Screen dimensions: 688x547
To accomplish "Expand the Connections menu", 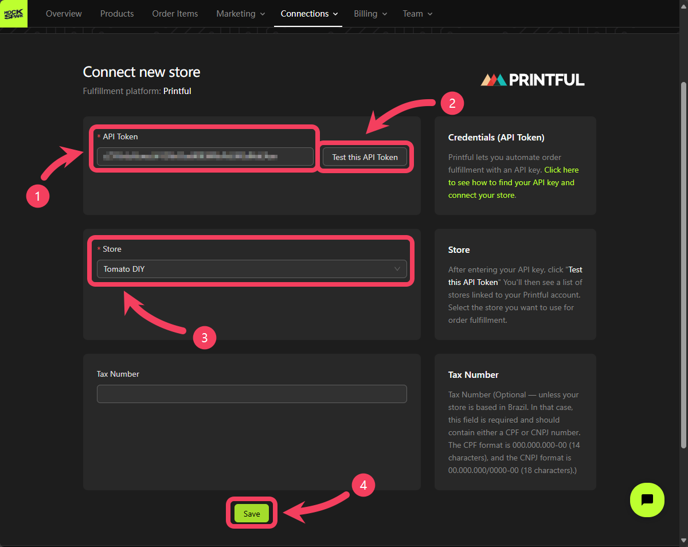I will coord(310,14).
